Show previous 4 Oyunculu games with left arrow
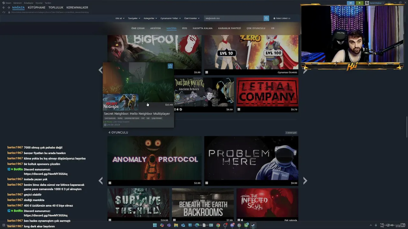 (101, 181)
